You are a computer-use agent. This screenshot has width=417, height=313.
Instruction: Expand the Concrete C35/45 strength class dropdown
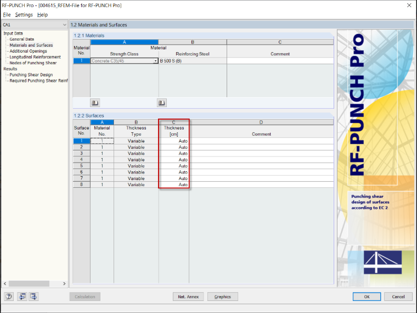(156, 61)
